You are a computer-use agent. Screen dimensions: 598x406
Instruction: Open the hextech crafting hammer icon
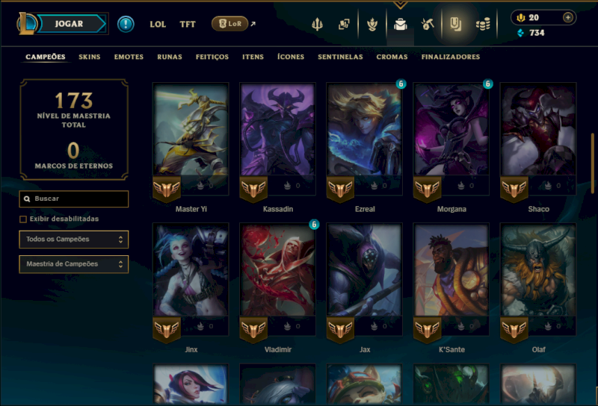[x=427, y=25]
